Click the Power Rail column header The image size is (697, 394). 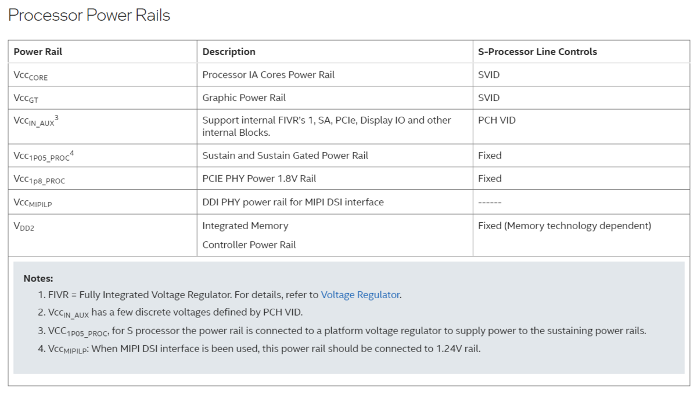click(38, 52)
